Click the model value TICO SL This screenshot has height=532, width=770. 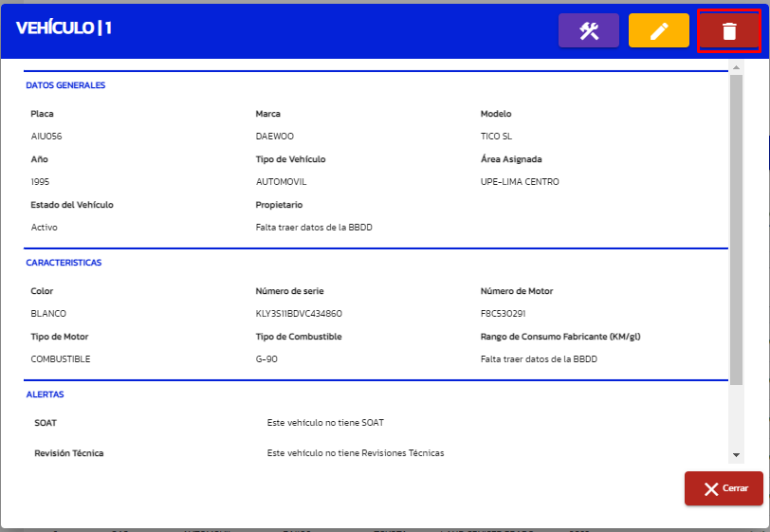(x=496, y=137)
